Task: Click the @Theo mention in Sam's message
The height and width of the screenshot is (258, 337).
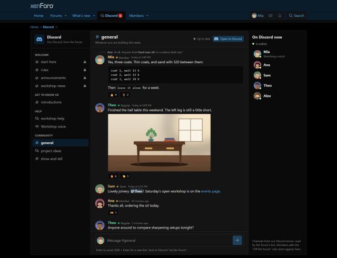Action: 137,191
